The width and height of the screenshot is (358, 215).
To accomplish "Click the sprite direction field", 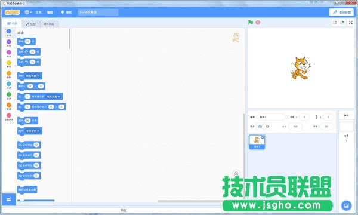I will (x=326, y=127).
